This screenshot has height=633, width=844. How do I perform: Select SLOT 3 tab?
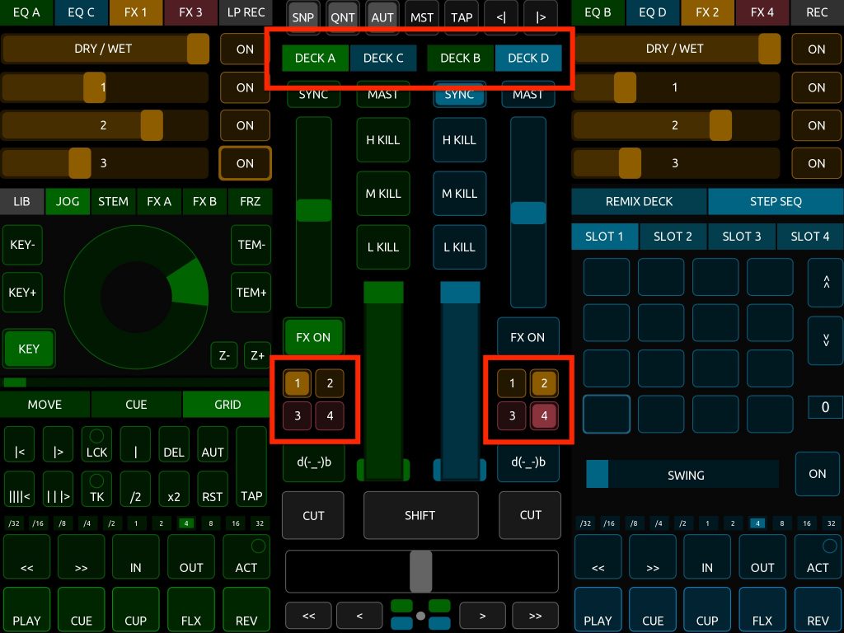click(x=742, y=237)
